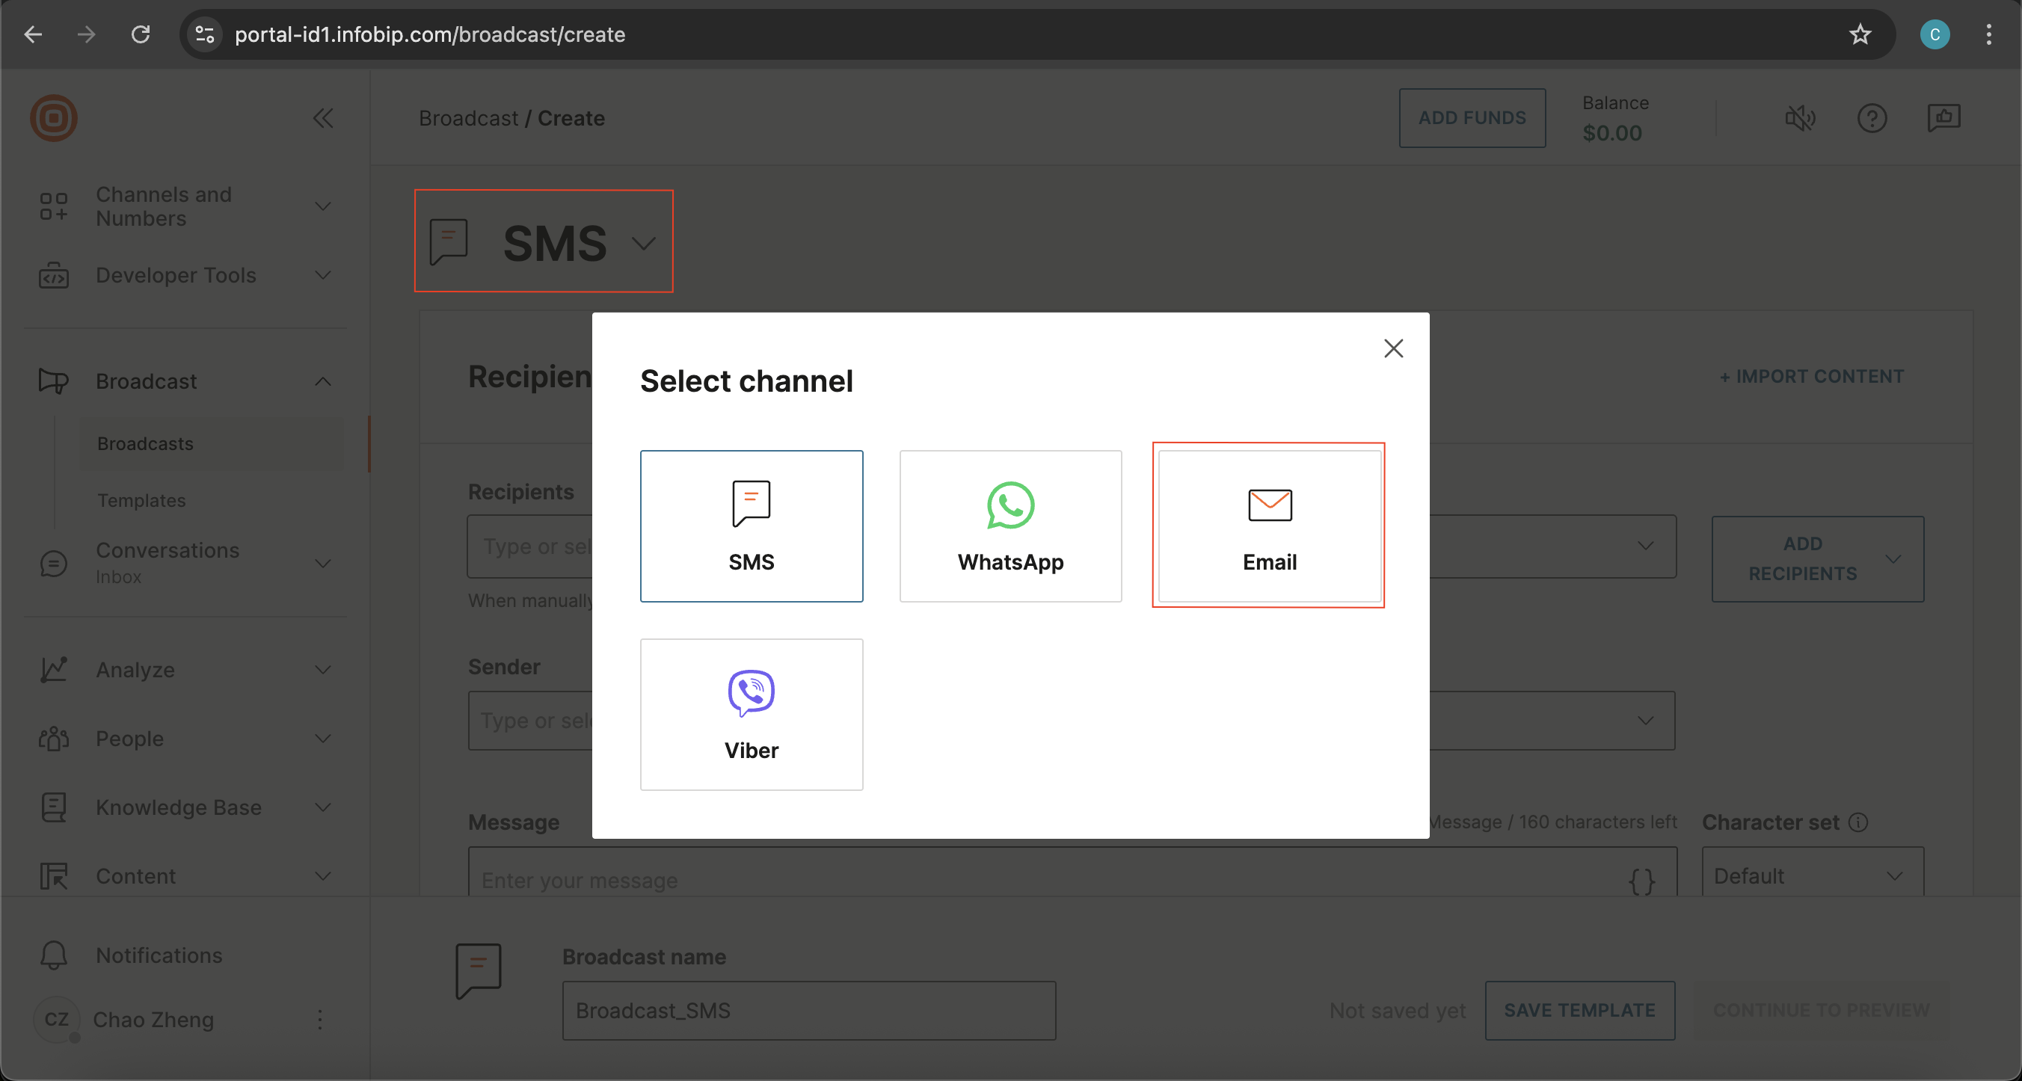Click the Broadcast megaphone icon

53,381
